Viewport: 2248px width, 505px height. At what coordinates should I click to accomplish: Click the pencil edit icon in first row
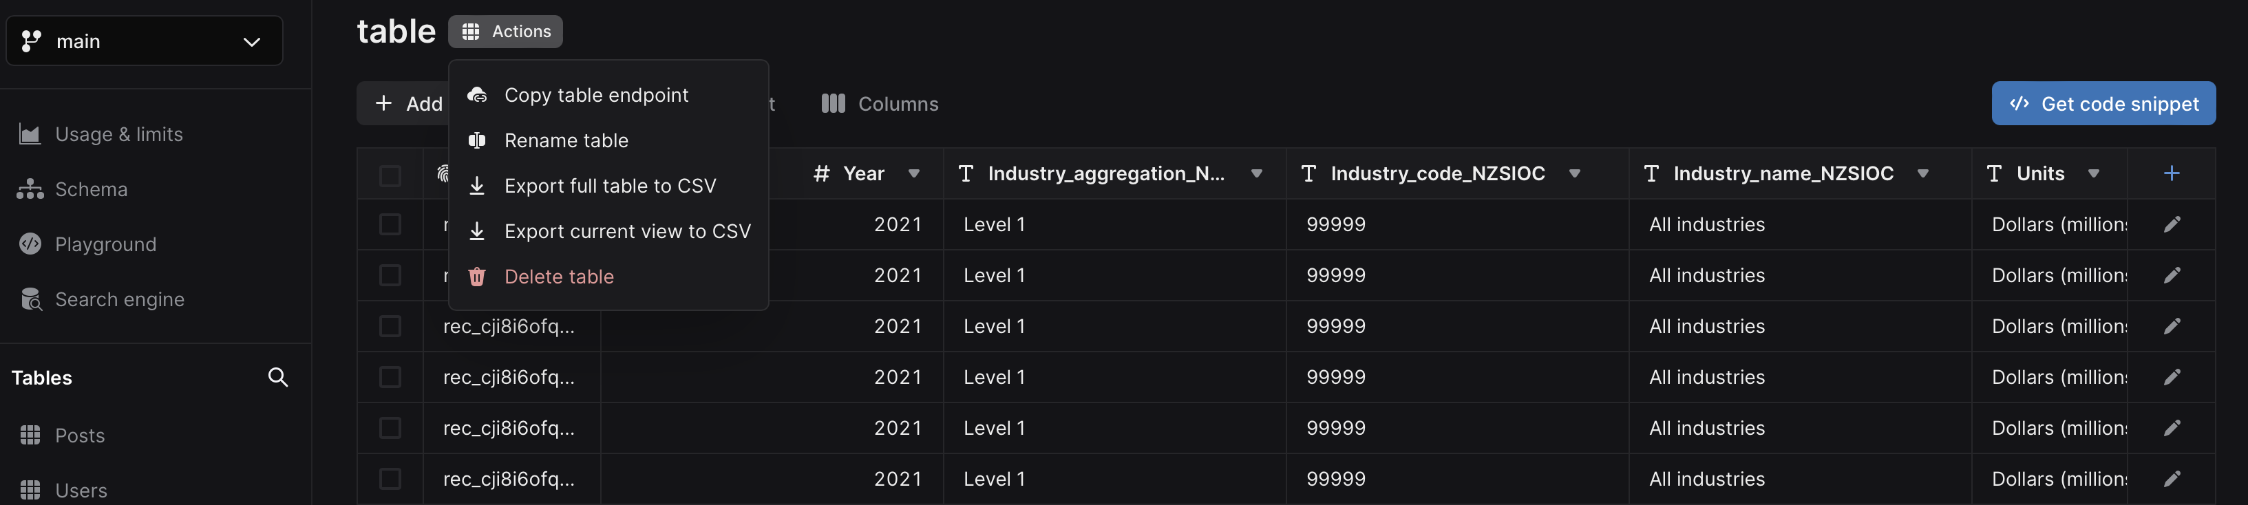(2172, 224)
